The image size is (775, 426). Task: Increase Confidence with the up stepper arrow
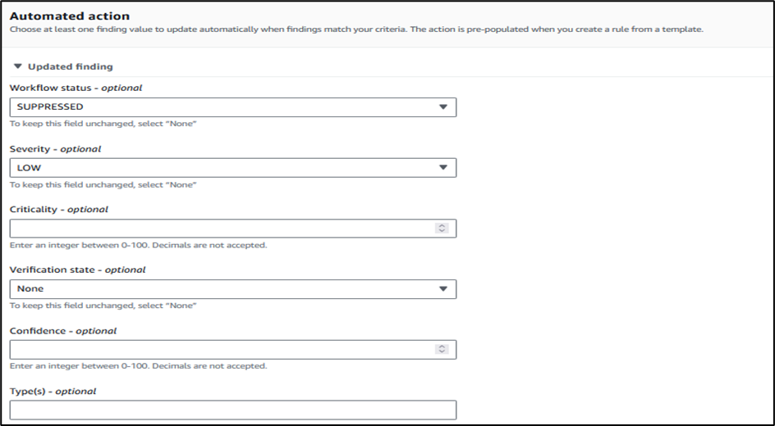[442, 347]
